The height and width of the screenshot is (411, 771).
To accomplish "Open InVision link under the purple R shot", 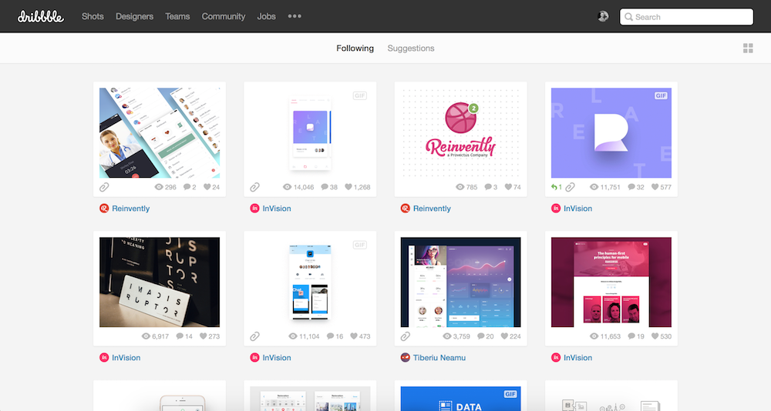I will coord(577,209).
